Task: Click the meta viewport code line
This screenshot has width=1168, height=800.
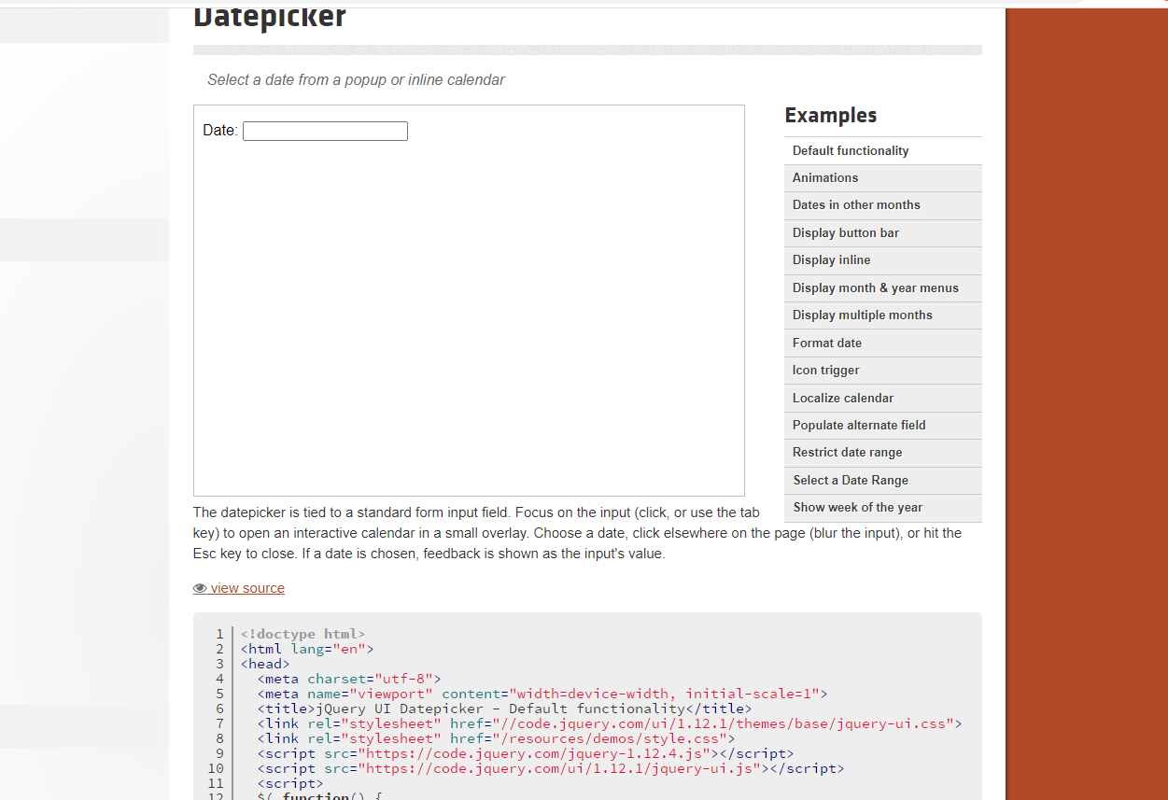Action: coord(542,694)
